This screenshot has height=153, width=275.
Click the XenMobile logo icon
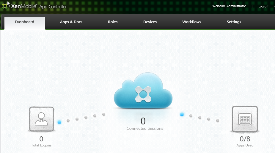pyautogui.click(x=5, y=6)
